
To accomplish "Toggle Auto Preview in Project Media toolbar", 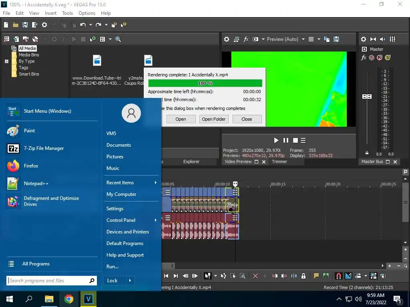I will [x=93, y=39].
